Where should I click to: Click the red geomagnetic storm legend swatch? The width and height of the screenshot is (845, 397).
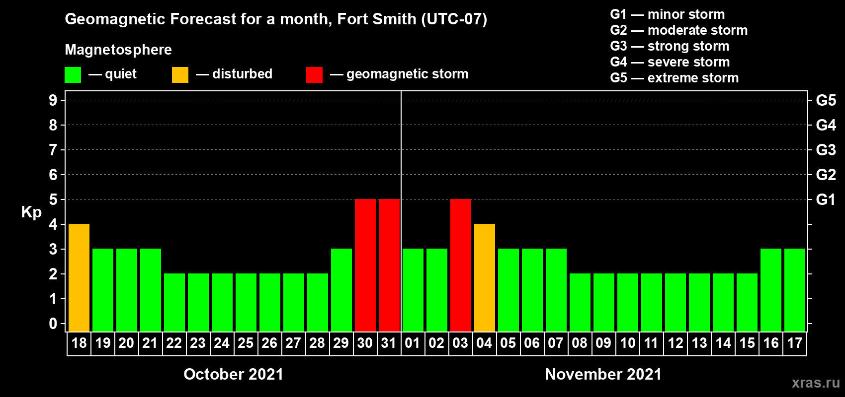[x=314, y=75]
